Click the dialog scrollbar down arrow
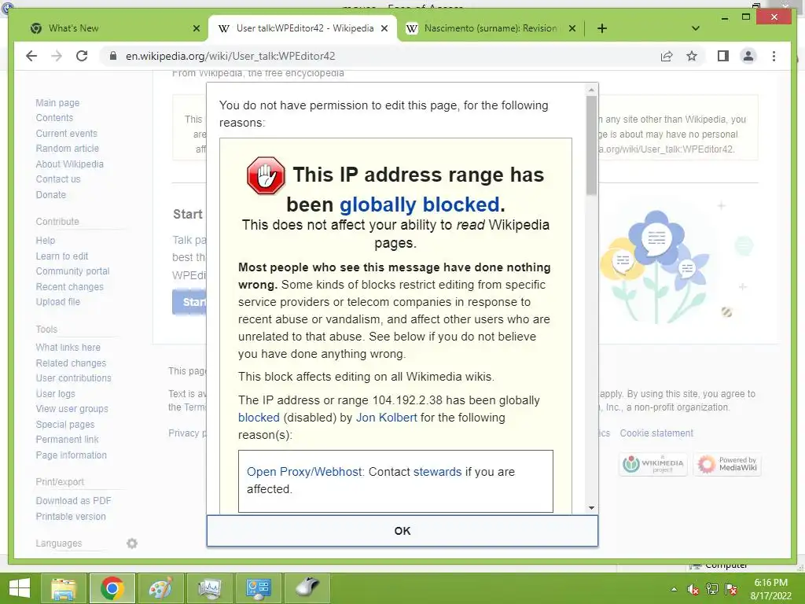Screen dimensions: 805x604 591,508
